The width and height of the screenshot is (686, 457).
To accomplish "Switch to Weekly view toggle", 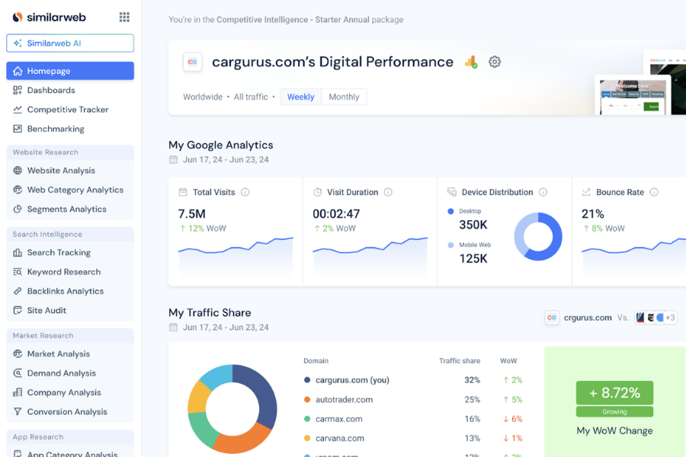I will click(x=300, y=97).
